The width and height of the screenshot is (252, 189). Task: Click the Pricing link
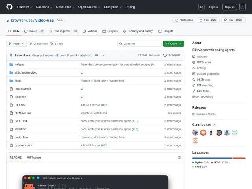pyautogui.click(x=130, y=7)
